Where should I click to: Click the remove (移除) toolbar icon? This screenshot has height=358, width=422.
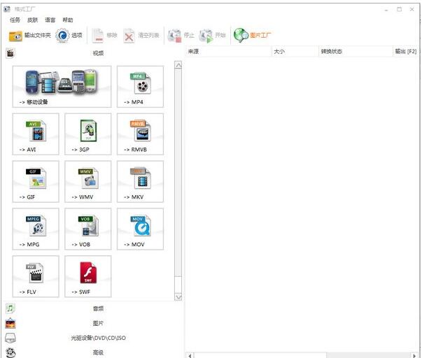(x=98, y=36)
